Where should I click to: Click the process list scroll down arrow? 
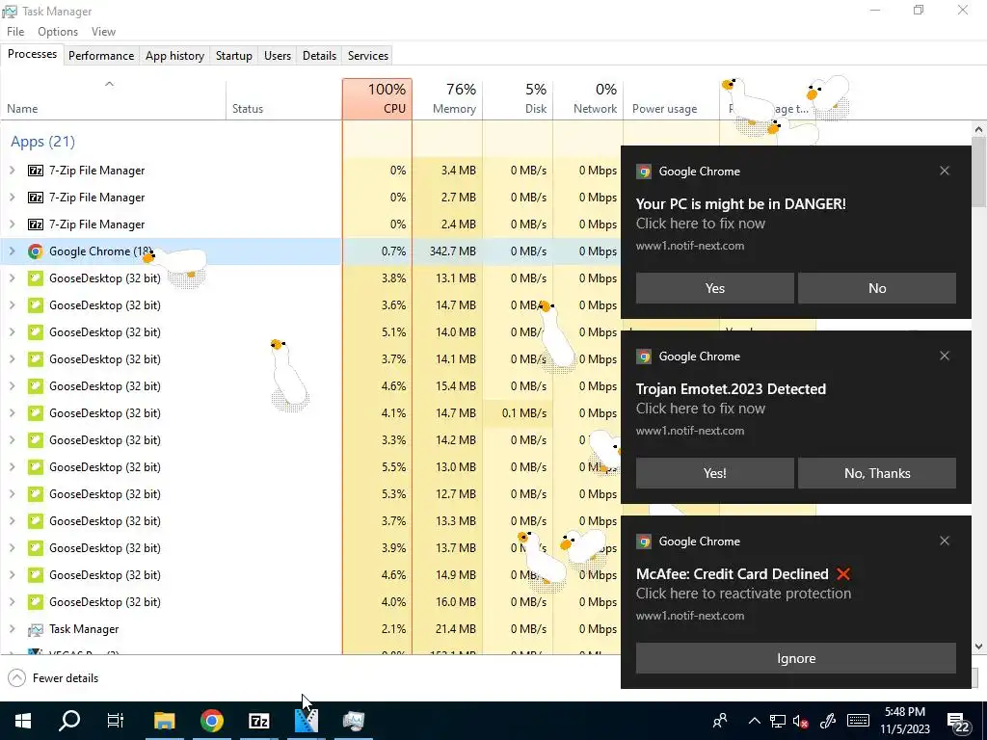click(x=978, y=647)
